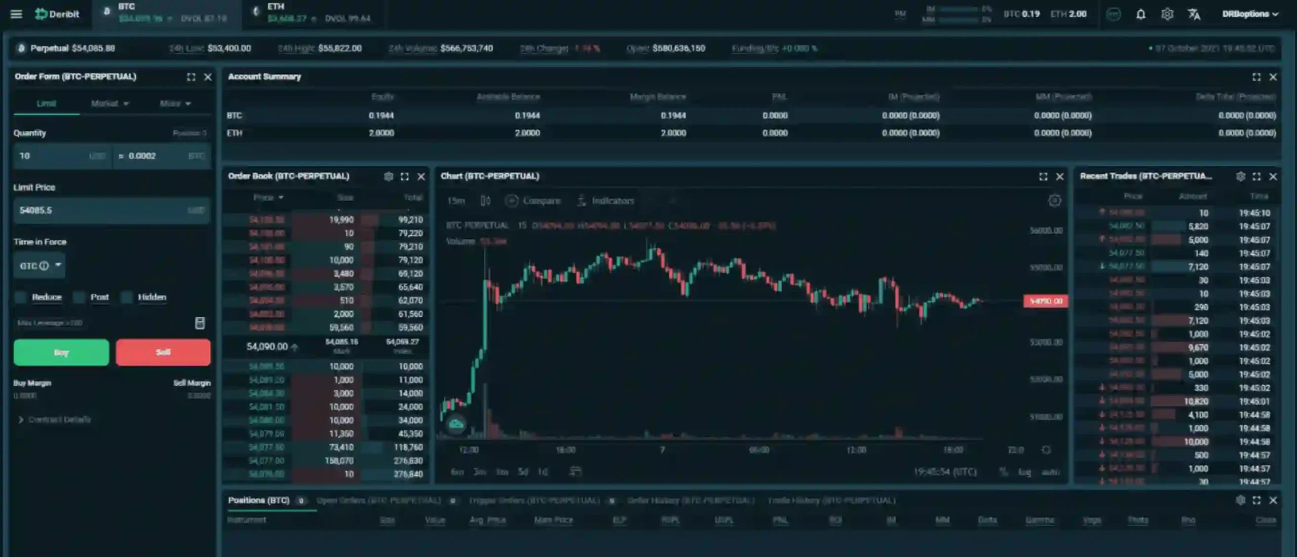Open Recent Trades settings gear

point(1240,176)
